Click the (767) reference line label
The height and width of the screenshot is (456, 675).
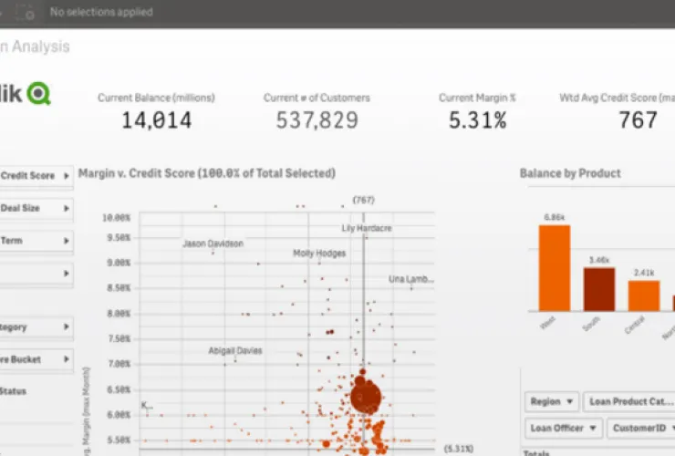[x=364, y=201]
